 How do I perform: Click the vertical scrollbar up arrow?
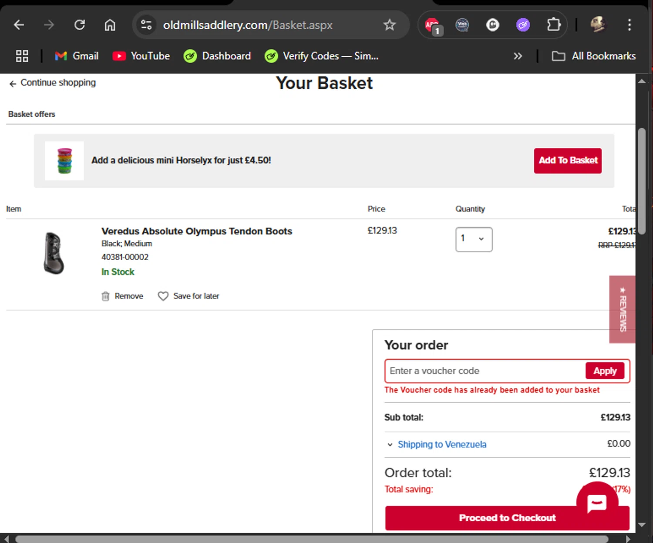[642, 81]
